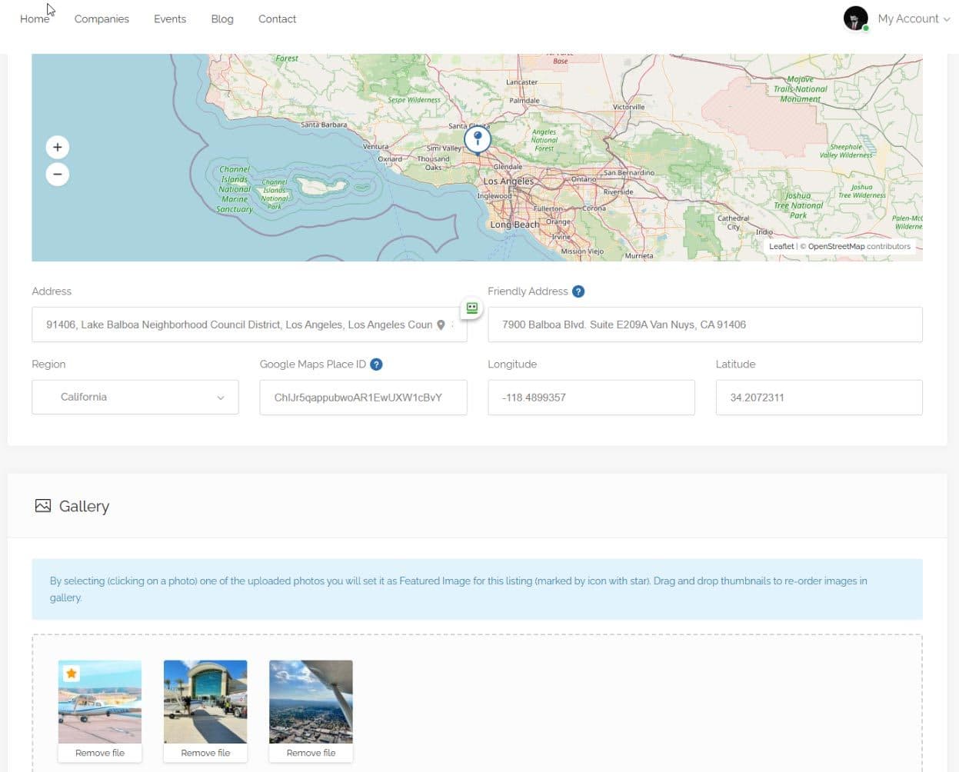
Task: Expand the Region California dropdown
Action: (x=135, y=398)
